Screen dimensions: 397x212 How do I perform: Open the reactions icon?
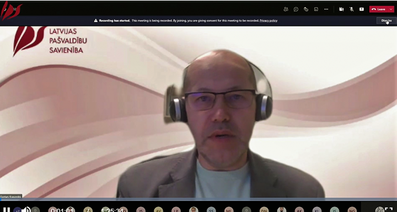306,9
